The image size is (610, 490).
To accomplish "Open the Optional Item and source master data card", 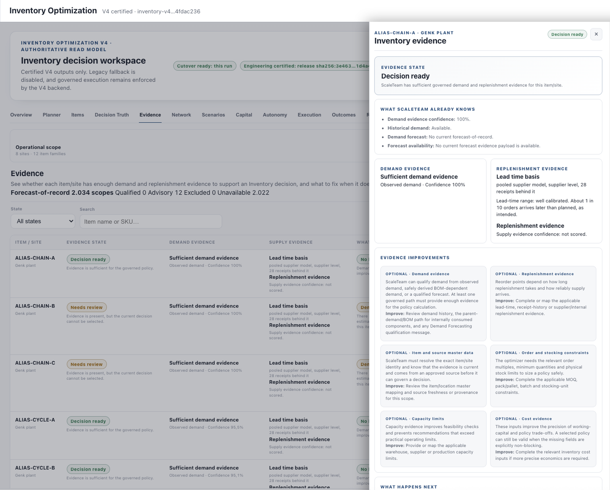I will (433, 376).
